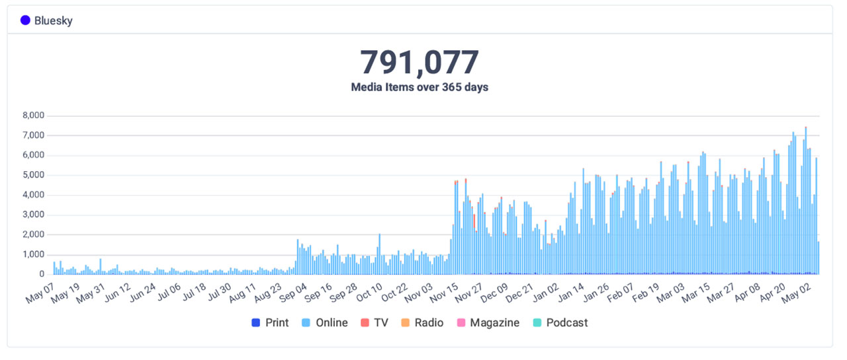Screen dimensions: 847x360
Task: Click the 791,077 total media count
Action: (420, 63)
